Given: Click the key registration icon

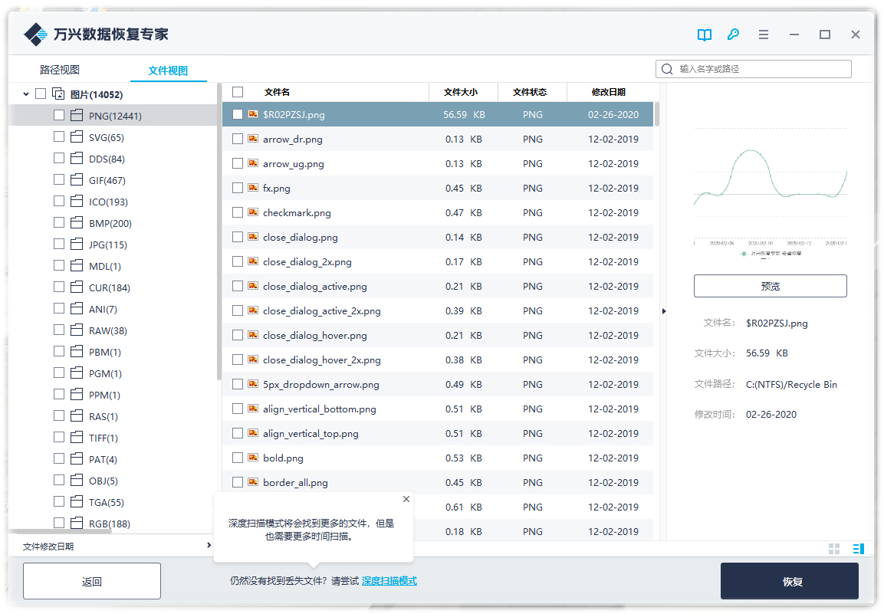Looking at the screenshot, I should pyautogui.click(x=733, y=34).
